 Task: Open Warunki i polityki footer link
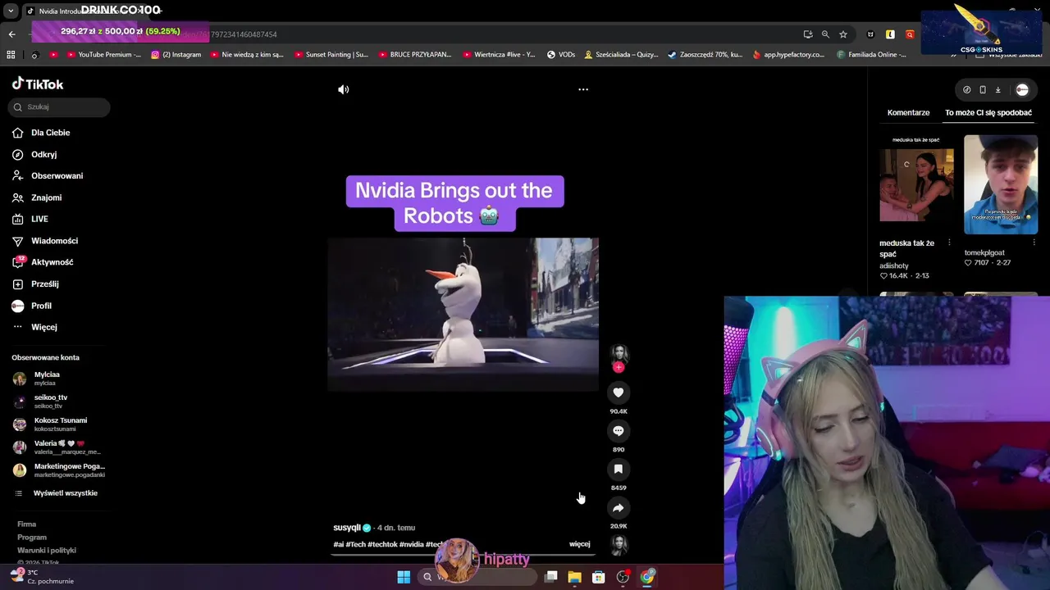pos(47,551)
